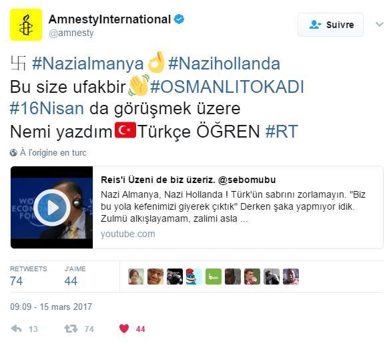Image resolution: width=387 pixels, height=344 pixels.
Task: Click the Amnesty International candle avatar
Action: (x=26, y=25)
